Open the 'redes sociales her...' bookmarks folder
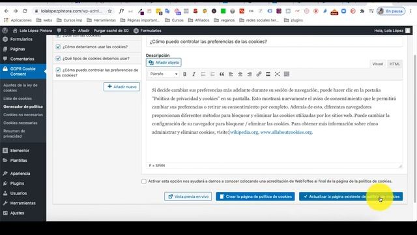 point(259,20)
